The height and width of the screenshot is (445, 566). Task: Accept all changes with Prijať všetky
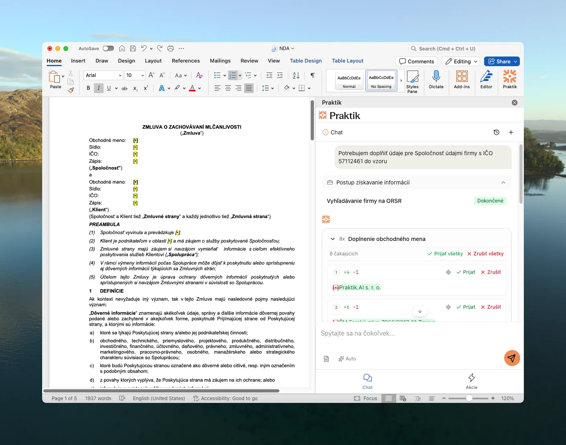pyautogui.click(x=445, y=254)
